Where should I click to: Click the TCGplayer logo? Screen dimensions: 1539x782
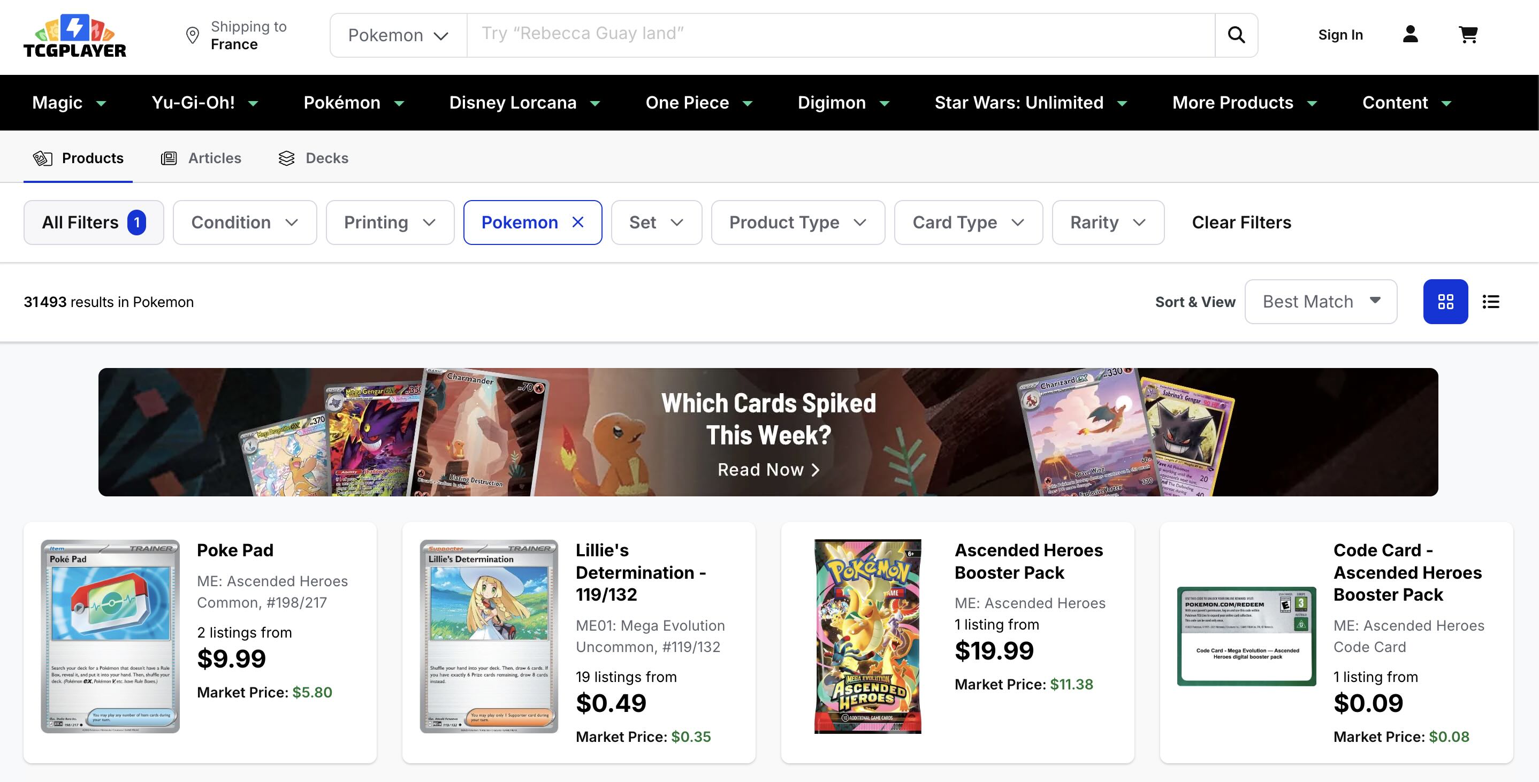[75, 36]
